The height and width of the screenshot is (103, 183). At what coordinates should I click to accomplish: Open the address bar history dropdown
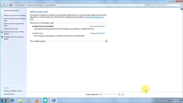pyautogui.click(x=145, y=5)
